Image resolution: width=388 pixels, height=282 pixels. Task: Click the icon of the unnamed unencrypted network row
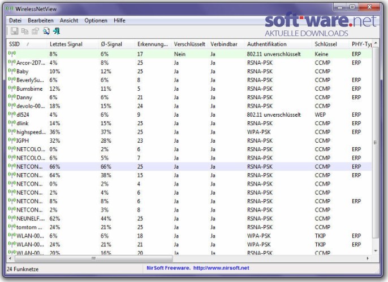click(12, 53)
